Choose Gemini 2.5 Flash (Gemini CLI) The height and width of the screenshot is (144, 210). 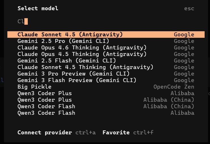[67, 60]
